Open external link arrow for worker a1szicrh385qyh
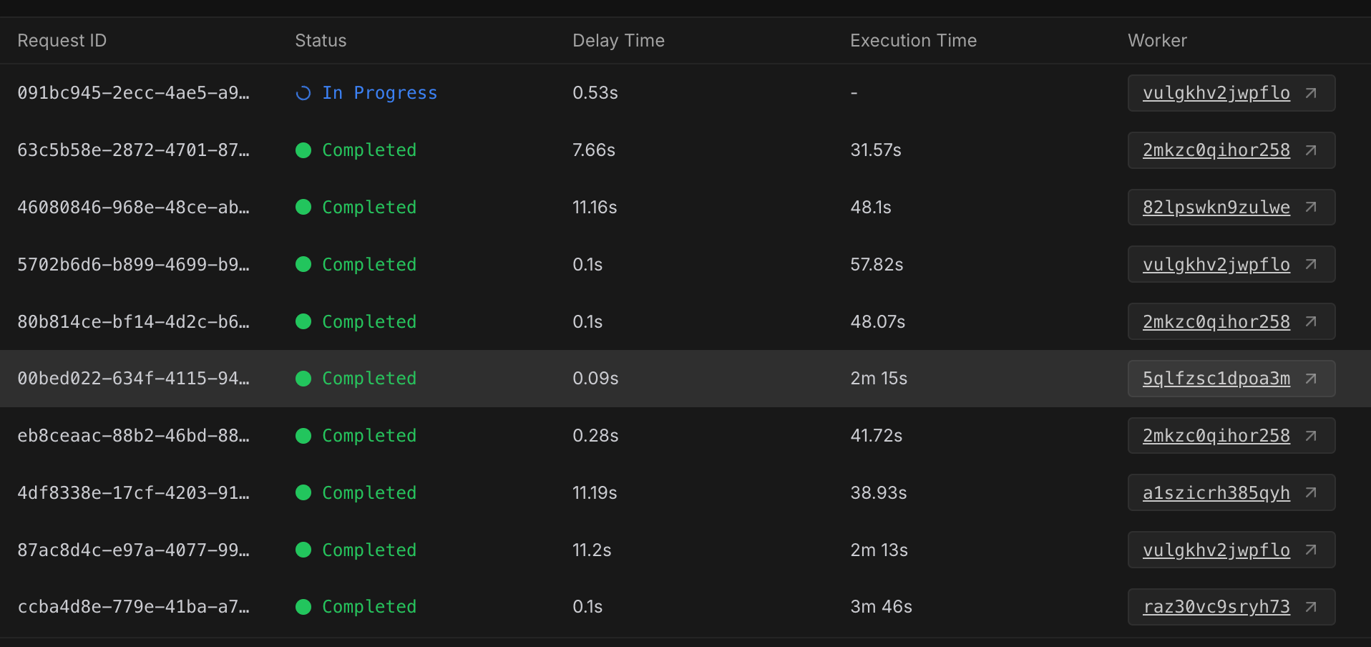This screenshot has height=647, width=1371. 1311,492
